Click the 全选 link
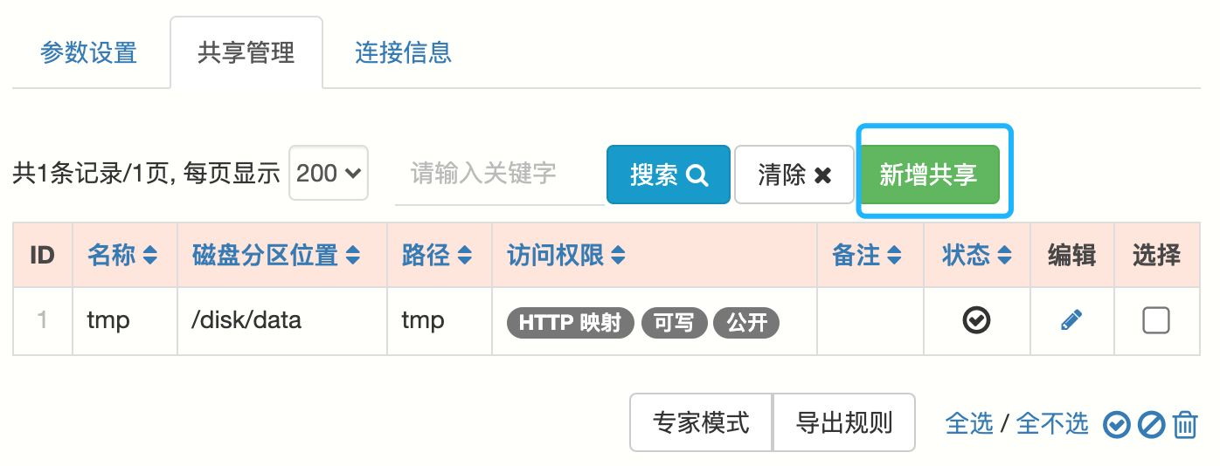The image size is (1220, 466). click(969, 424)
